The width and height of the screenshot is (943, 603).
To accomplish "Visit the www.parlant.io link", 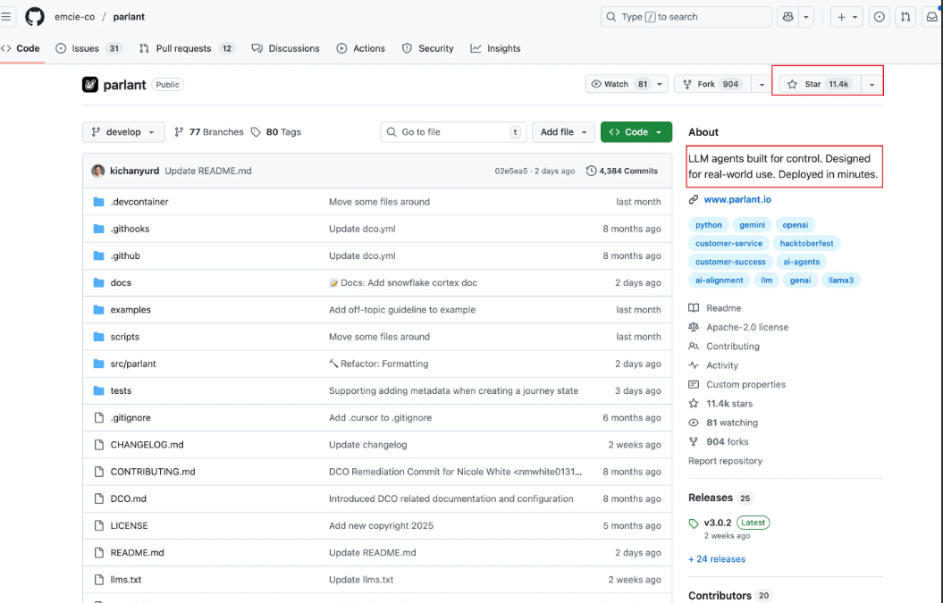I will (x=737, y=200).
